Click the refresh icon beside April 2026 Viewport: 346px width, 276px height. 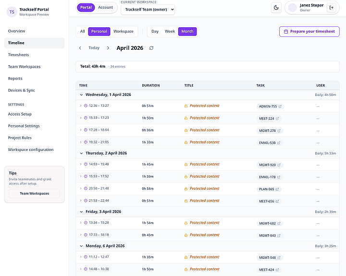(151, 48)
